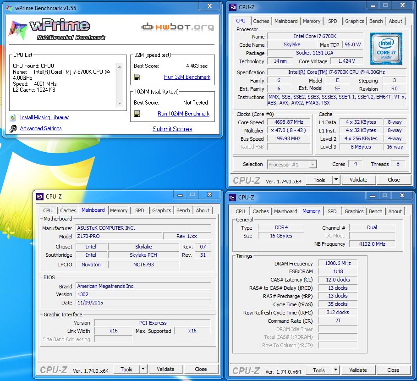Close the wPrime Benchmark window

[209, 6]
